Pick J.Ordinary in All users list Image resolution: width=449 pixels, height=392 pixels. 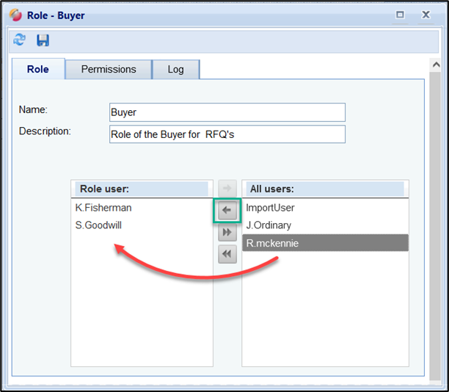point(269,225)
